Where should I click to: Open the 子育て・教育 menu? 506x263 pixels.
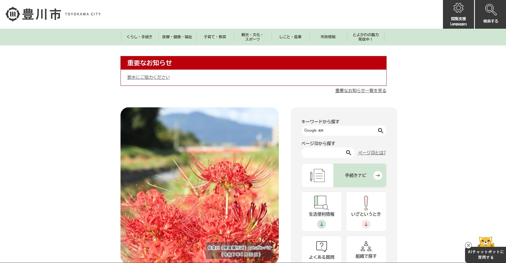click(215, 37)
